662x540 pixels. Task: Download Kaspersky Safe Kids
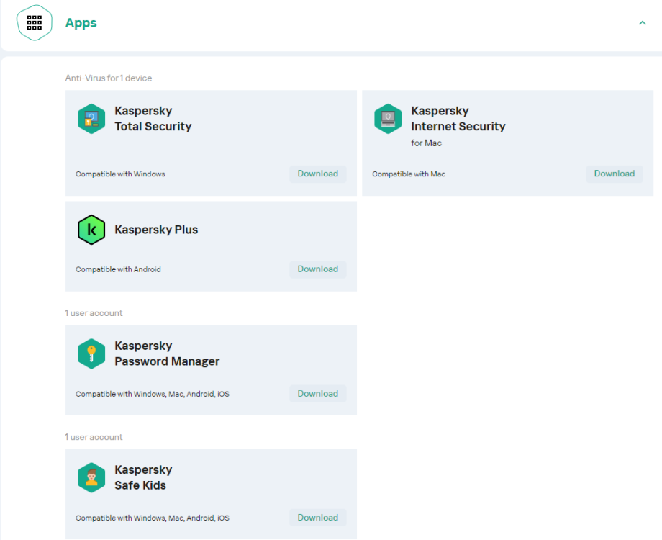click(x=317, y=518)
